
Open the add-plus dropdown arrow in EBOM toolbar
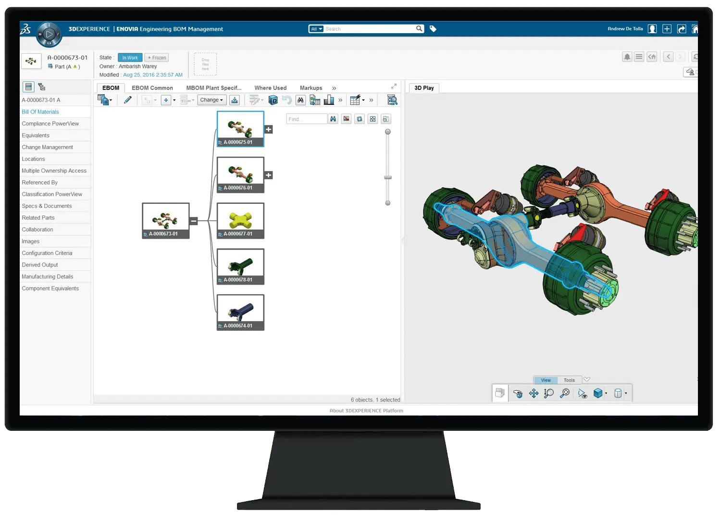pyautogui.click(x=174, y=100)
